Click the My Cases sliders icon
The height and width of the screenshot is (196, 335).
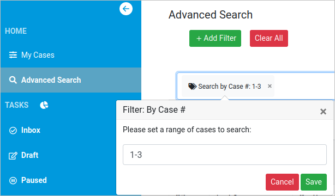click(13, 55)
